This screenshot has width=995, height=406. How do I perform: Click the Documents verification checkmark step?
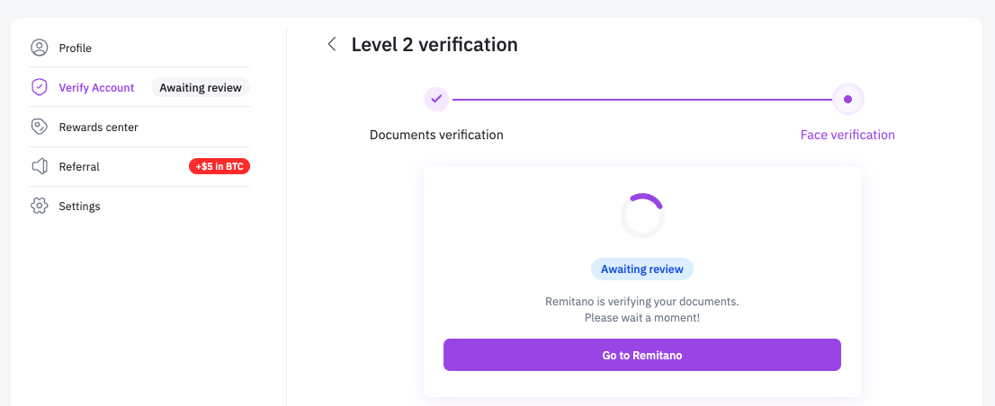click(x=436, y=99)
